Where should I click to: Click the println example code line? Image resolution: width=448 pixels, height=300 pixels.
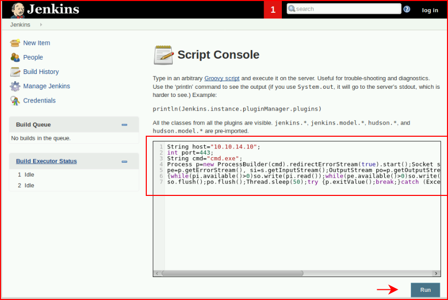[x=237, y=109]
